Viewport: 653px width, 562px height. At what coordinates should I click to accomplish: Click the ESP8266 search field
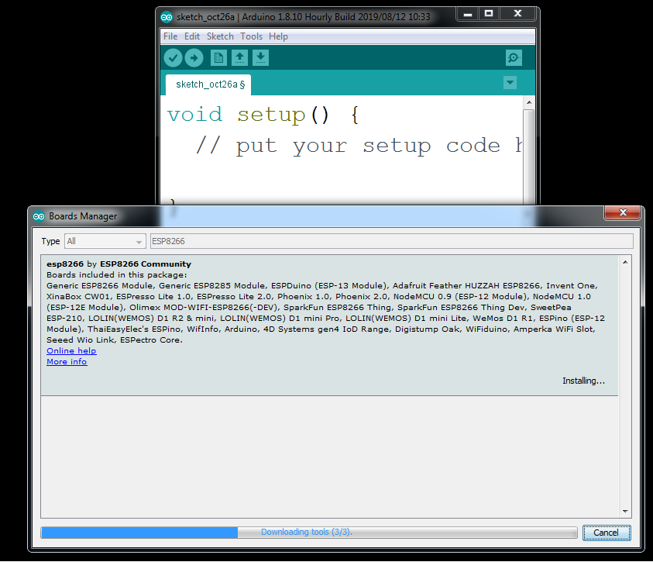pyautogui.click(x=391, y=241)
